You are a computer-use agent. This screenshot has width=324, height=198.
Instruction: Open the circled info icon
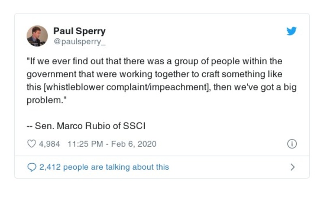click(x=292, y=144)
